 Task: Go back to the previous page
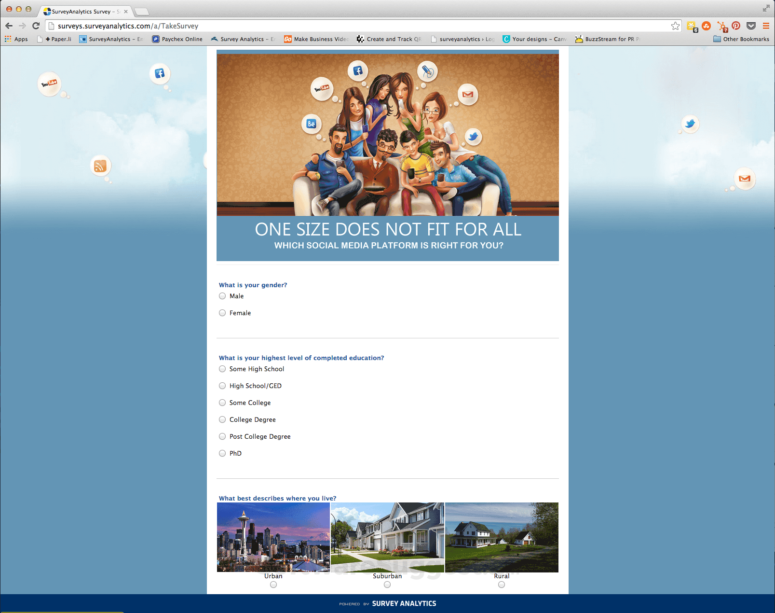point(9,26)
